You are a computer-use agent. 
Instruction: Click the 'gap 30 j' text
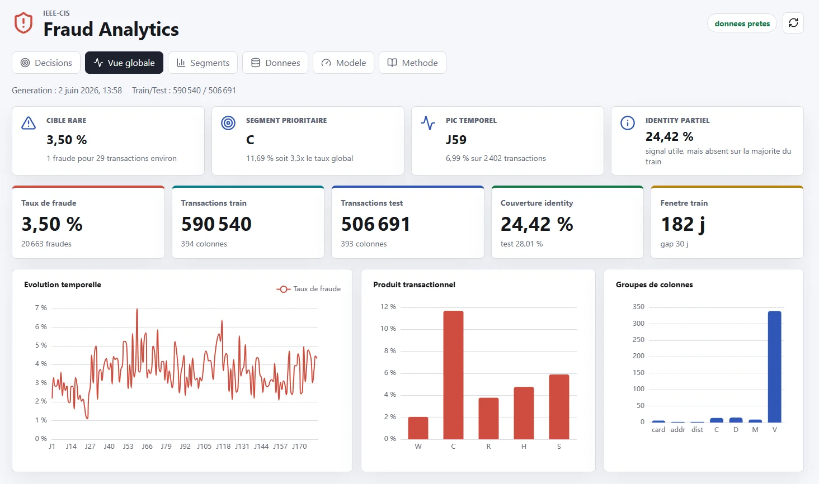pyautogui.click(x=674, y=244)
